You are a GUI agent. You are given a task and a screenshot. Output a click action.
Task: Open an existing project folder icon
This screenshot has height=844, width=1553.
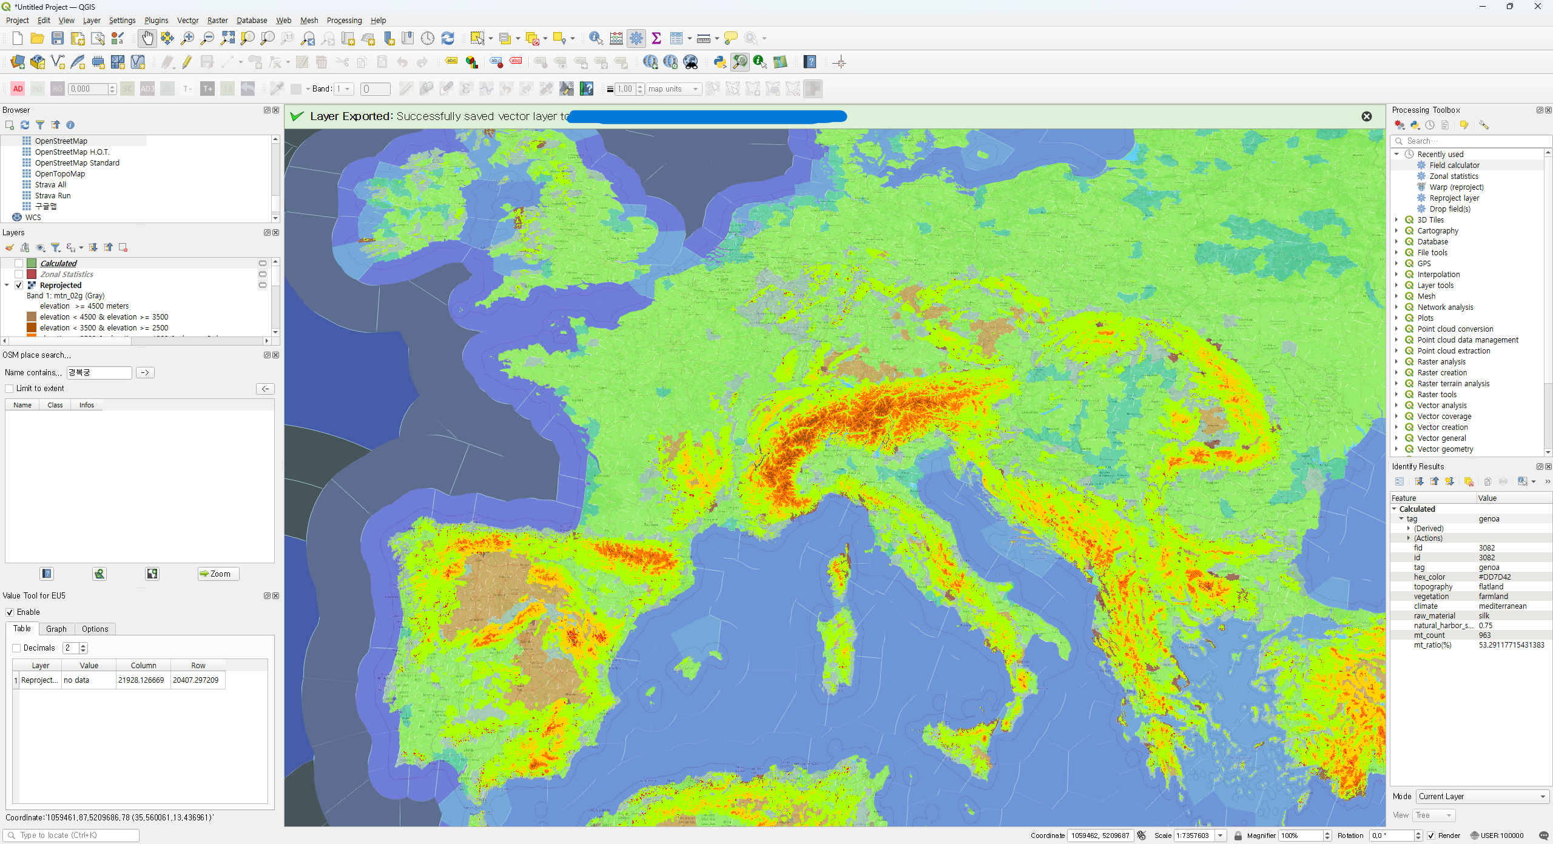tap(37, 38)
